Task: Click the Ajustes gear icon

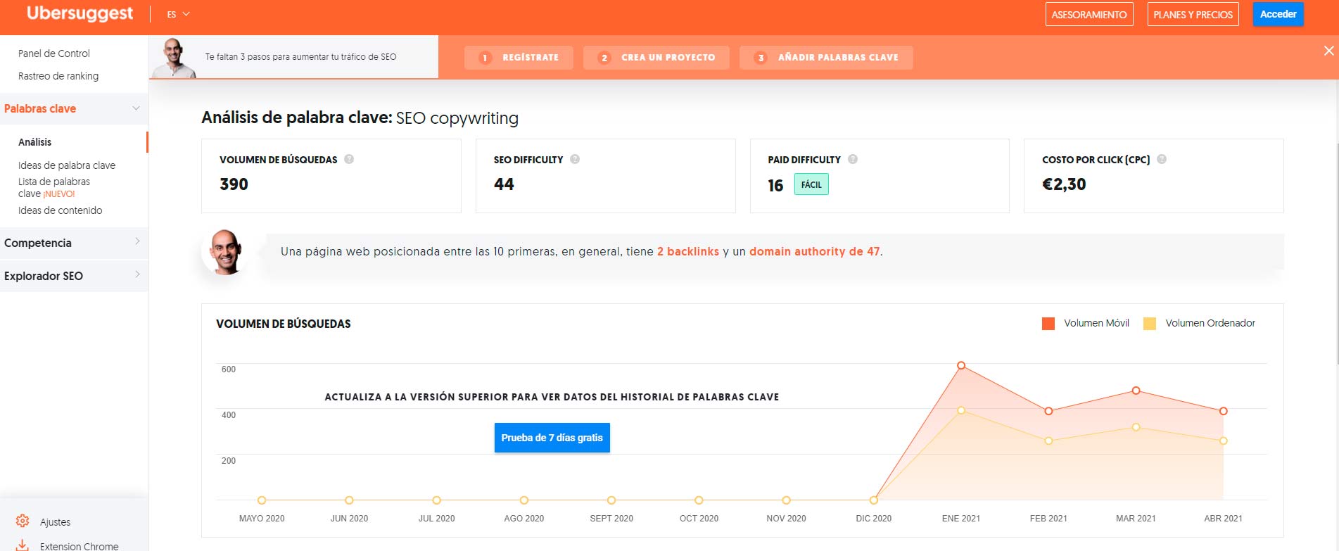Action: (23, 521)
